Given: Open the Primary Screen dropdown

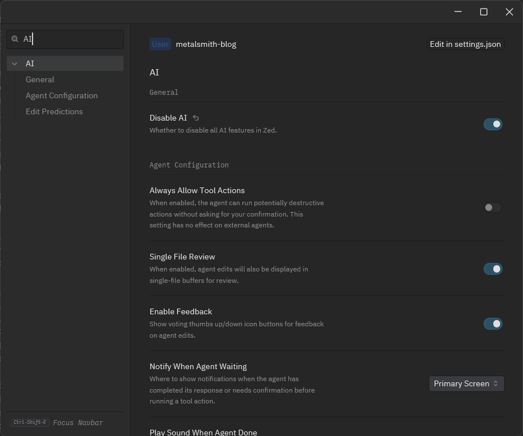Looking at the screenshot, I should click(x=466, y=383).
